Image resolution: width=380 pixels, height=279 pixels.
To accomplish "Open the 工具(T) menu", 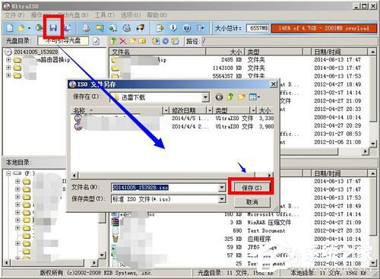I will (x=105, y=15).
